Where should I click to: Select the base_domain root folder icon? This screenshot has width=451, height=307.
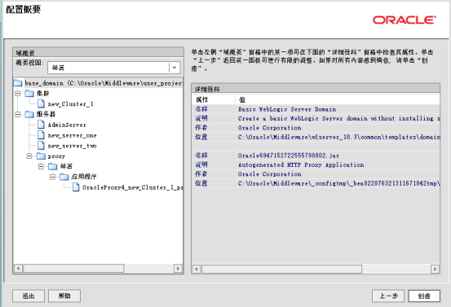click(18, 83)
